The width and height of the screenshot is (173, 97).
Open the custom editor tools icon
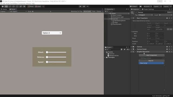[24, 6]
